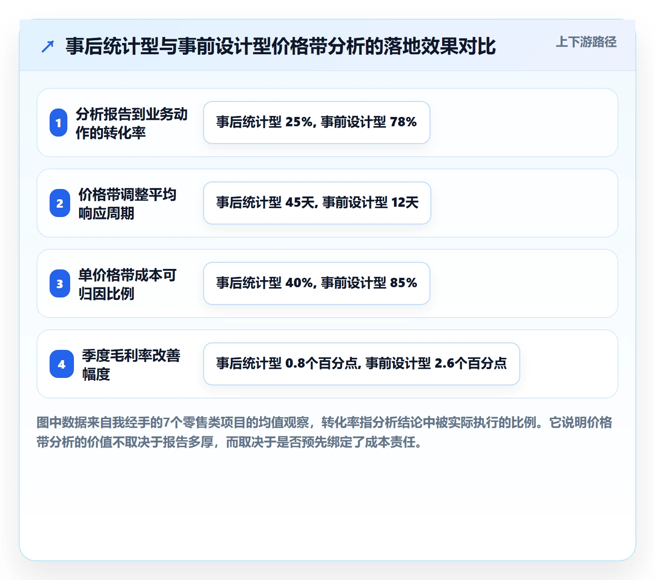Click the arrow icon beside the title

point(48,46)
